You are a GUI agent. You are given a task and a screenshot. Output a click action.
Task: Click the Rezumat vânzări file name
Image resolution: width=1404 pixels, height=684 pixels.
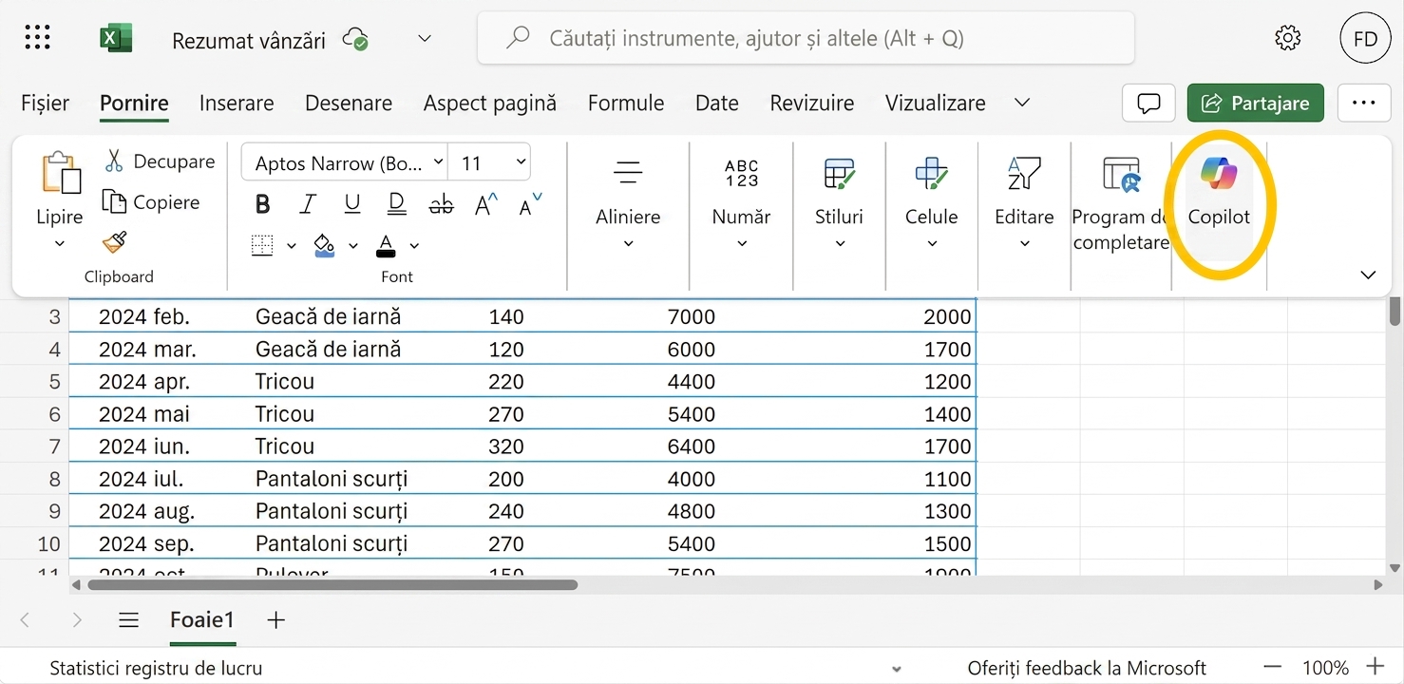249,40
